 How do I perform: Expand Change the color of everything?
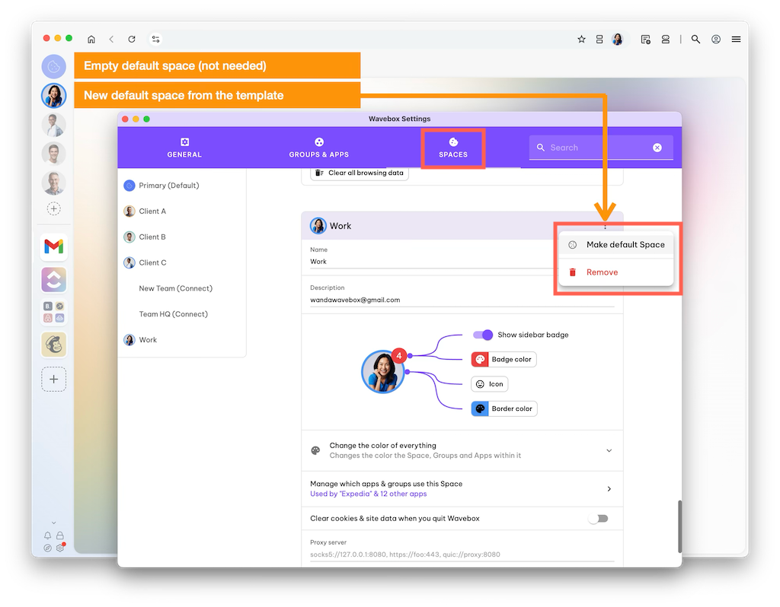tap(462, 450)
